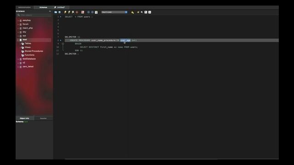The width and height of the screenshot is (294, 165).
Task: Select the zara_latest schema name
Action: tap(28, 66)
